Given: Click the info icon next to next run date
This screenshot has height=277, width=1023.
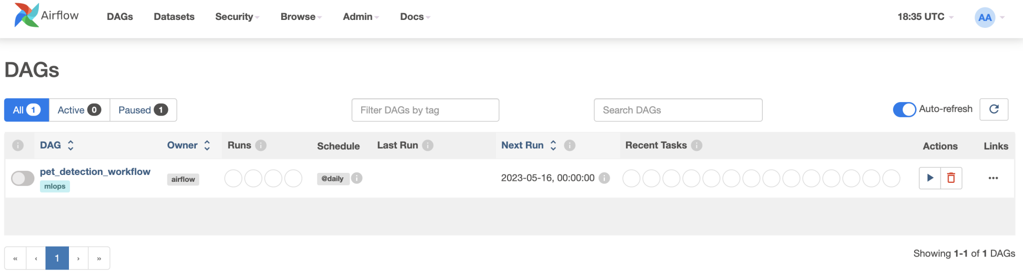Looking at the screenshot, I should [604, 178].
